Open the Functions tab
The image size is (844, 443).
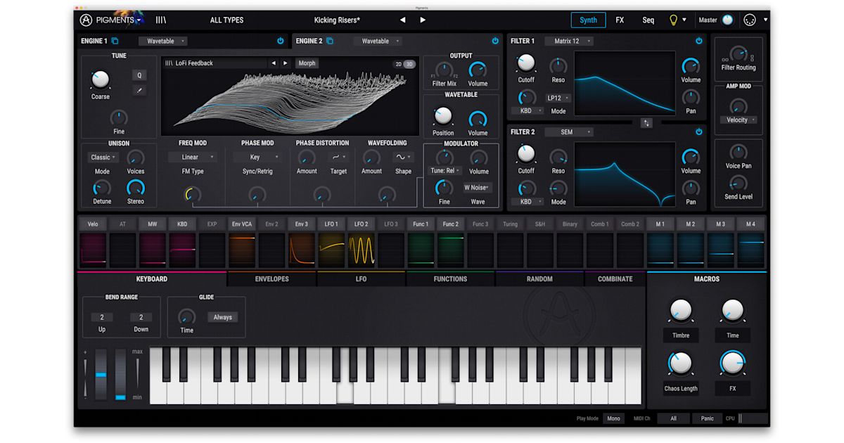click(x=450, y=279)
